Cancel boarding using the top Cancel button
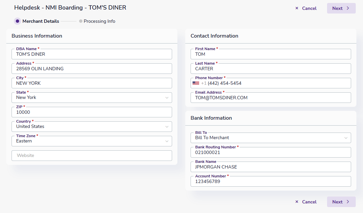The image size is (363, 213). 306,8
